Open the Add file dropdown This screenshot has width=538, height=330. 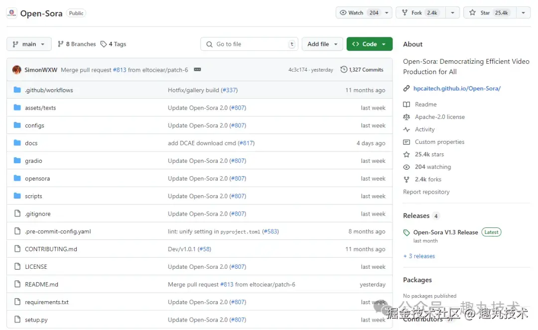point(322,44)
